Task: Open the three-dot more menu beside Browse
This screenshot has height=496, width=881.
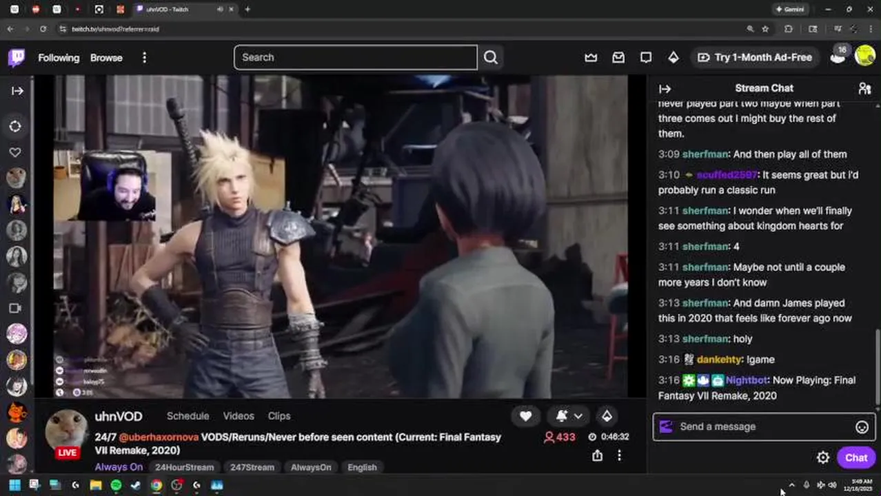Action: pos(144,58)
